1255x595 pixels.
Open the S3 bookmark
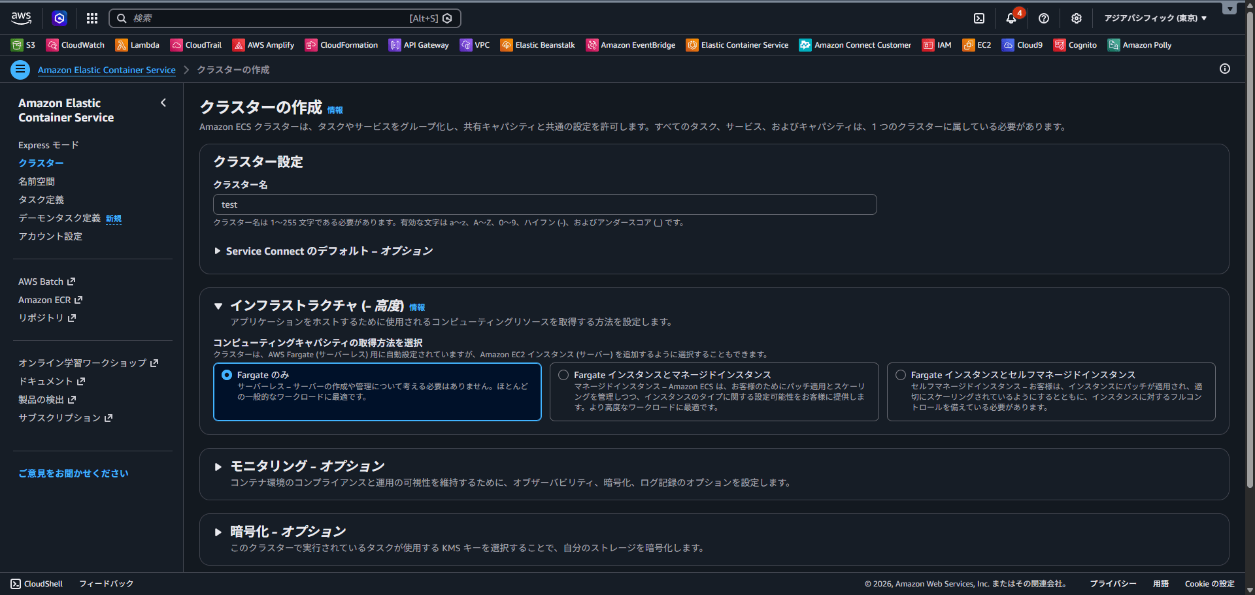23,45
